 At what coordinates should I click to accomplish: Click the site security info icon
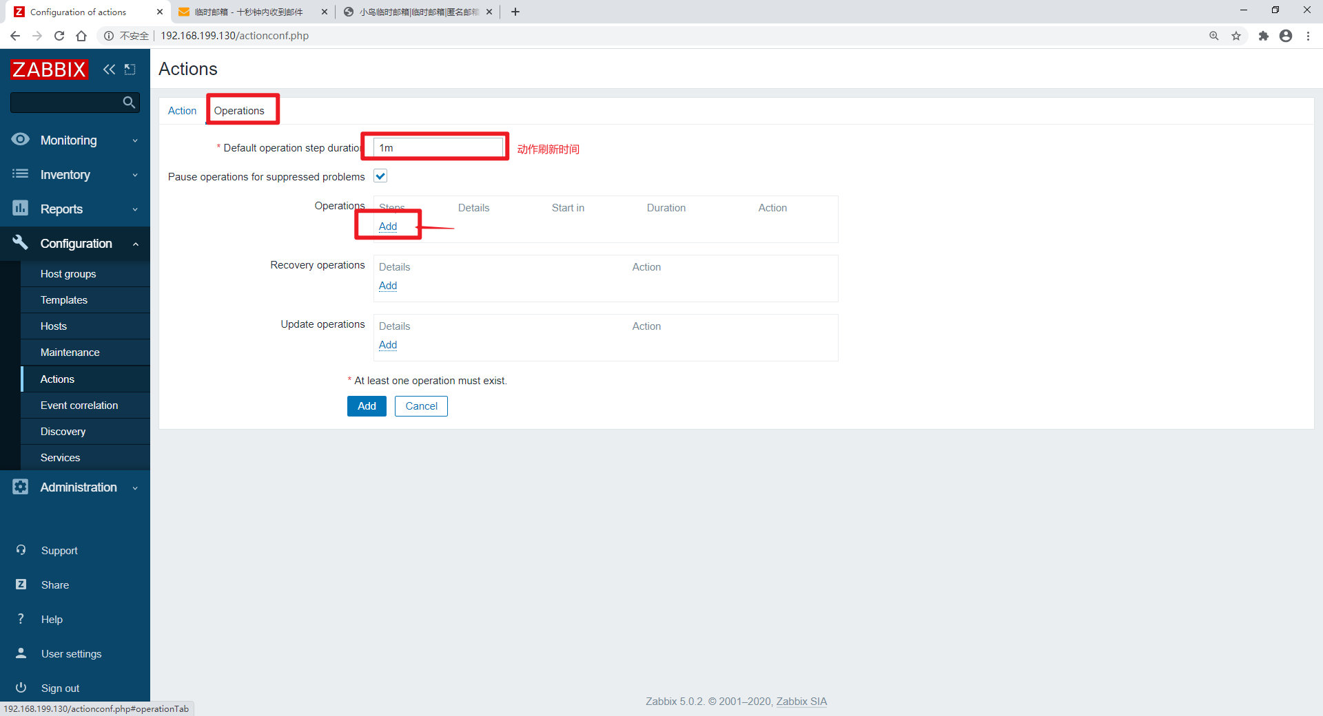[109, 36]
